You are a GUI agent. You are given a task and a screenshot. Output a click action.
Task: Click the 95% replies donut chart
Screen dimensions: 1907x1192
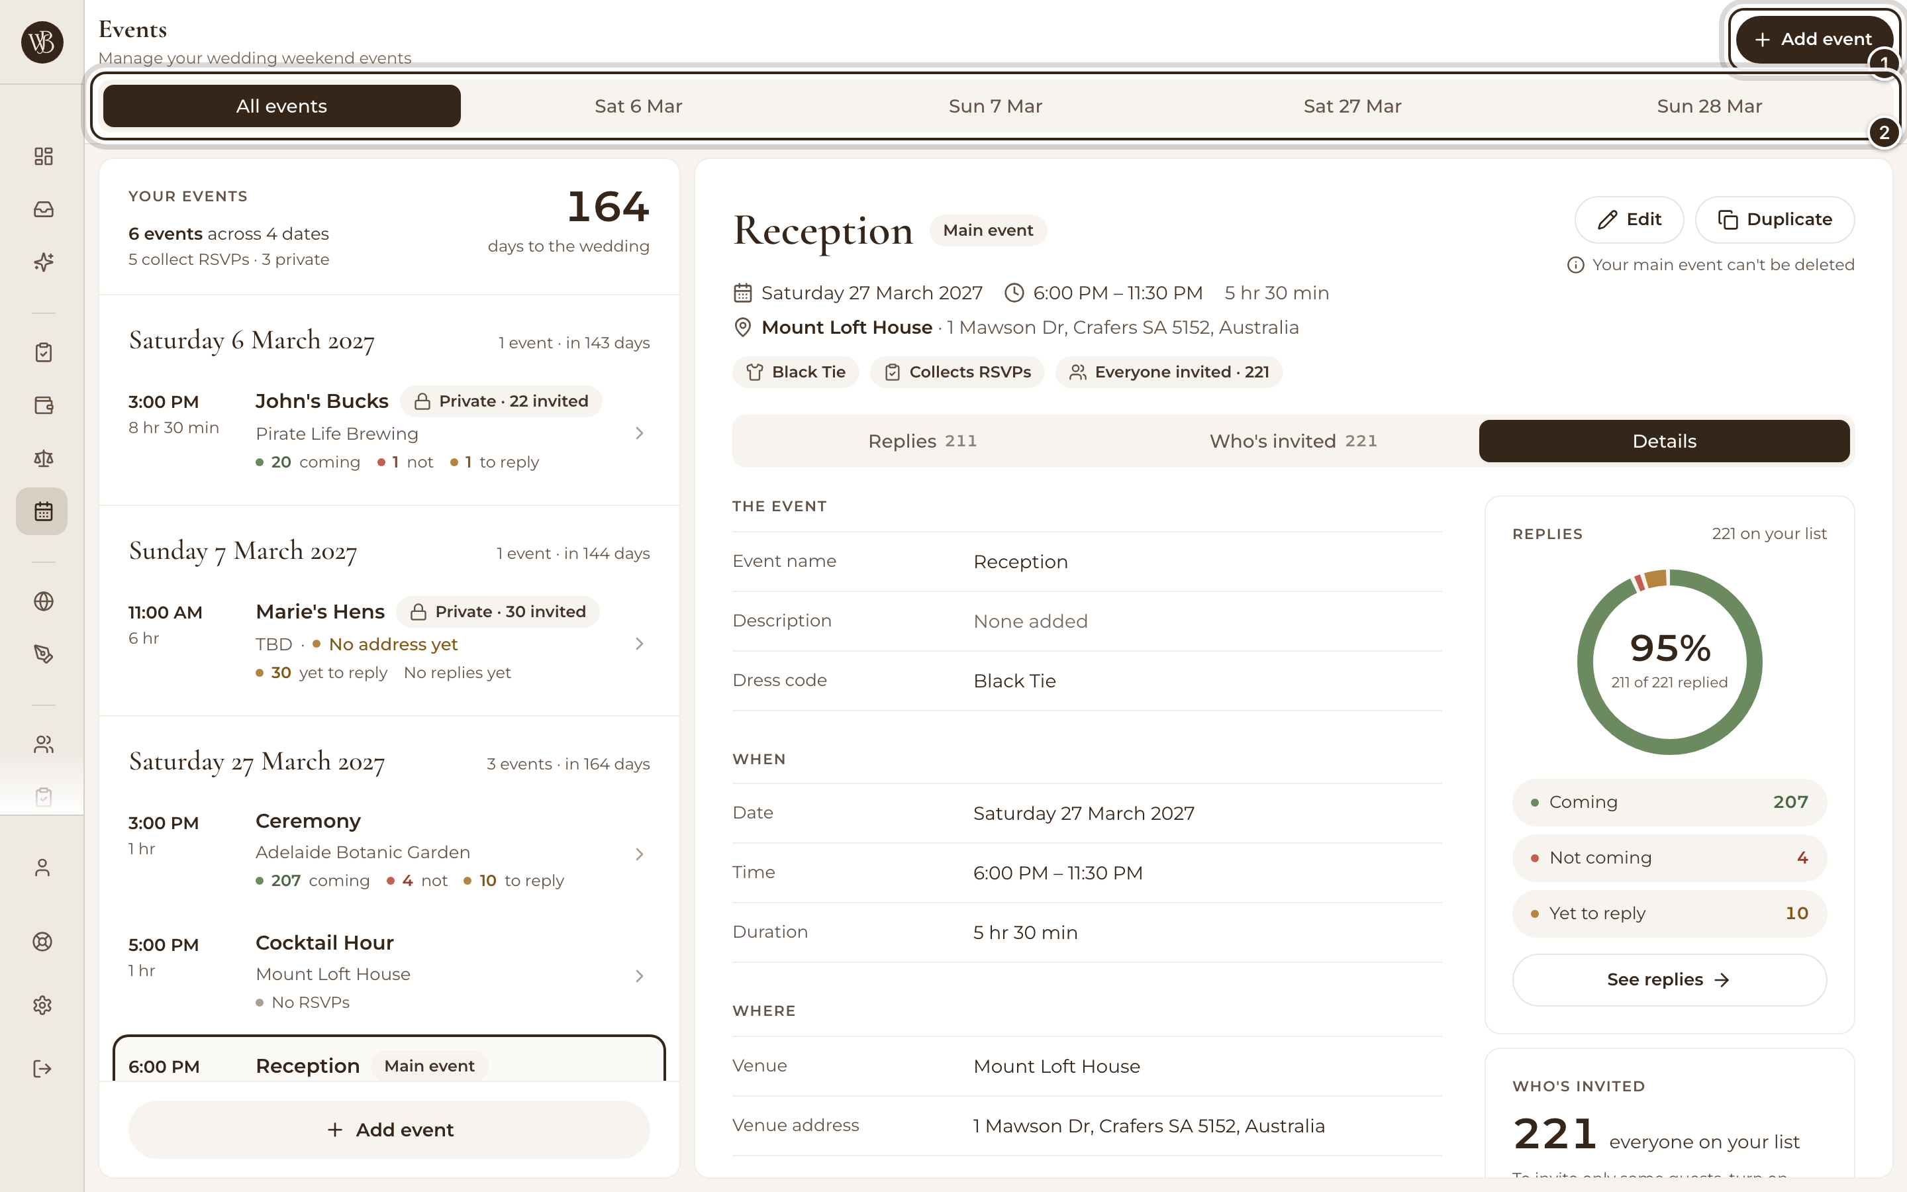point(1669,662)
